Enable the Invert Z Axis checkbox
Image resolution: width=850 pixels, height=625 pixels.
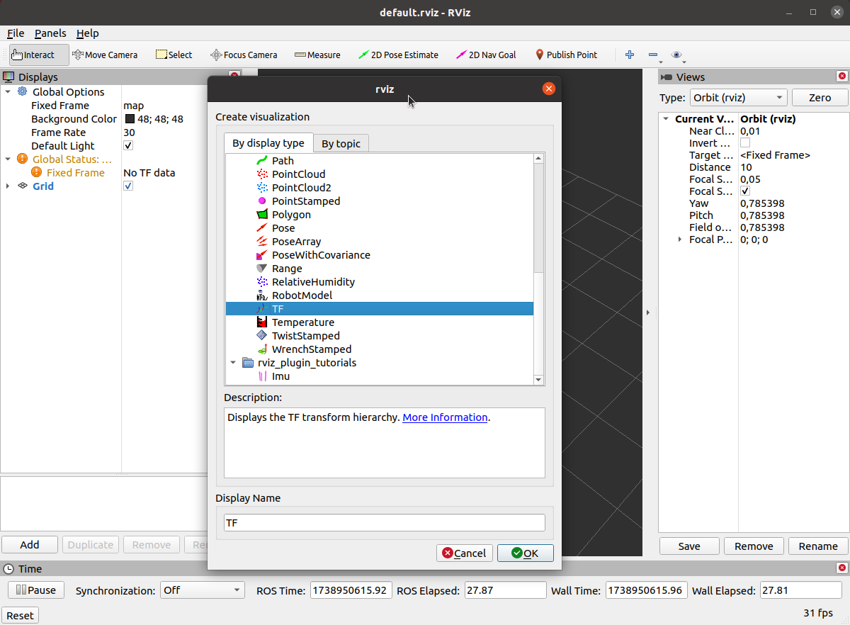[x=745, y=143]
